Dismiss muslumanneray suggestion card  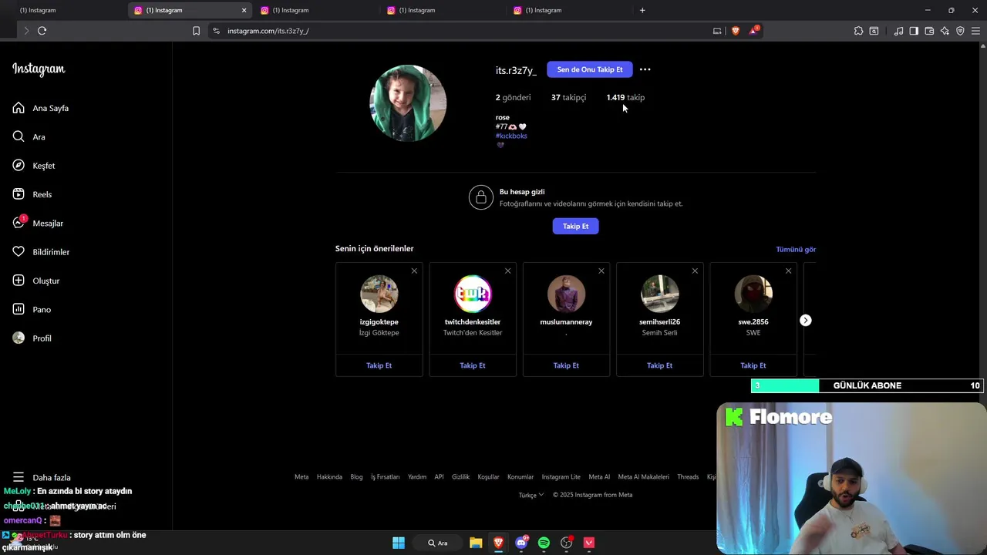coord(601,271)
